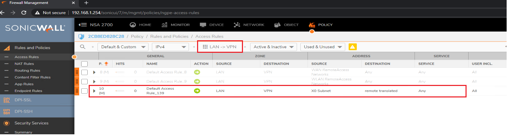Open Routing Rules in the sidebar
Image resolution: width=508 pixels, height=136 pixels.
(27, 70)
